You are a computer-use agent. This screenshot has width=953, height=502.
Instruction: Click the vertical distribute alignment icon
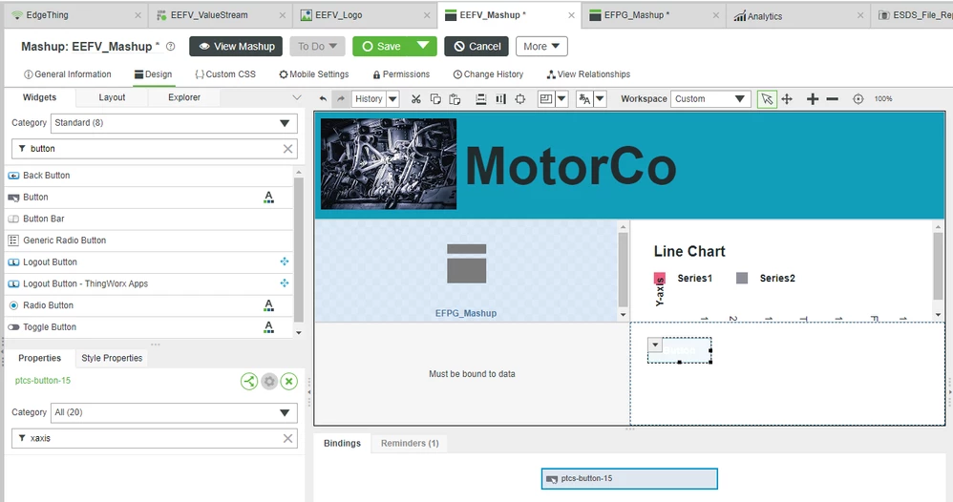(x=500, y=98)
